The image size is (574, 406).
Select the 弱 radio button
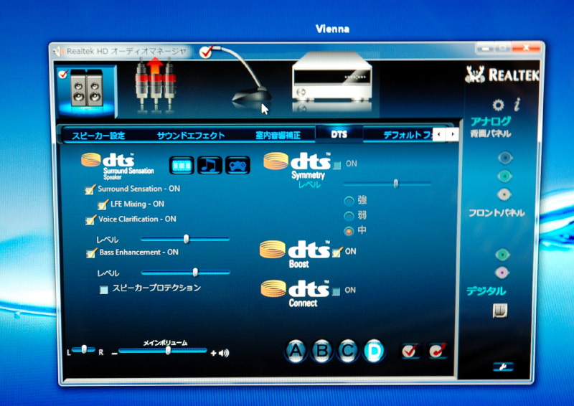coord(349,216)
